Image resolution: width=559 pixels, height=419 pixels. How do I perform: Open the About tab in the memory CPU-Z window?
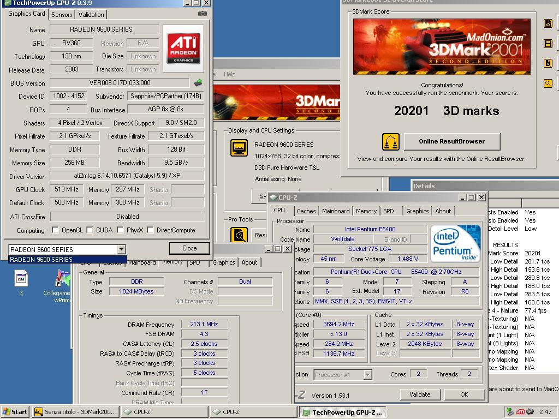pos(249,262)
